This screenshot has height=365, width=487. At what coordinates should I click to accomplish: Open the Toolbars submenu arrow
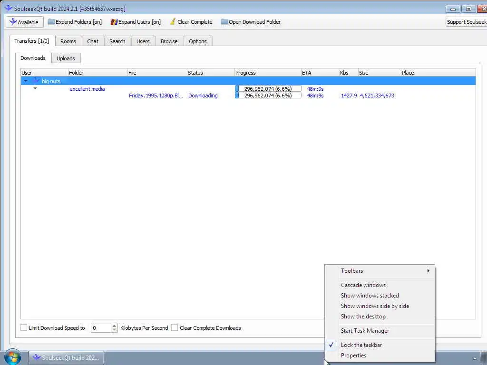pos(429,270)
